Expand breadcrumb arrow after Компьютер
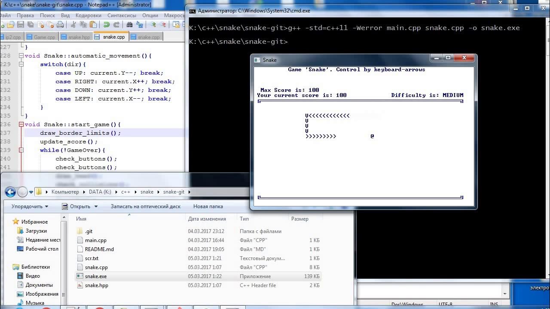 tap(83, 192)
